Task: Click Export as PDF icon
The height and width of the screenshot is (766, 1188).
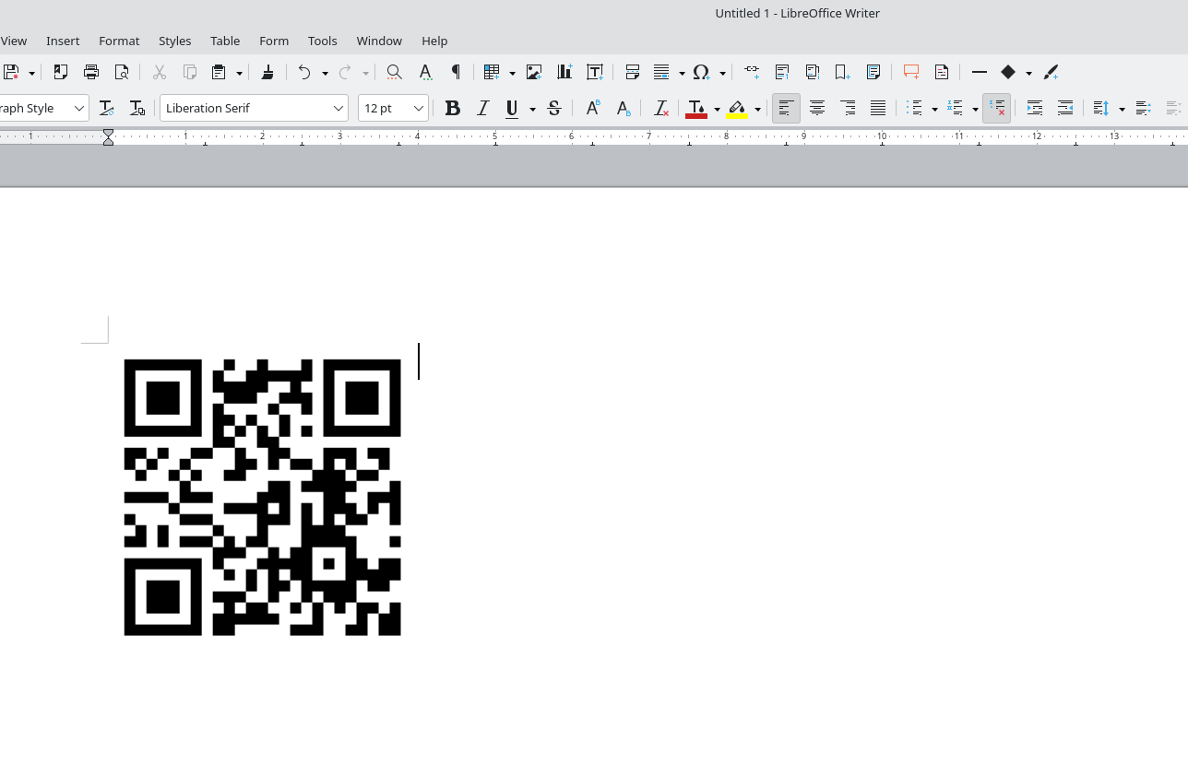Action: 61,72
